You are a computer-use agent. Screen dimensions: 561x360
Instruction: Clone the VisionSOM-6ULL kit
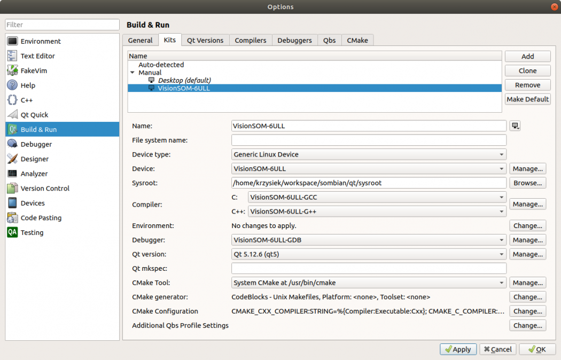pos(527,70)
